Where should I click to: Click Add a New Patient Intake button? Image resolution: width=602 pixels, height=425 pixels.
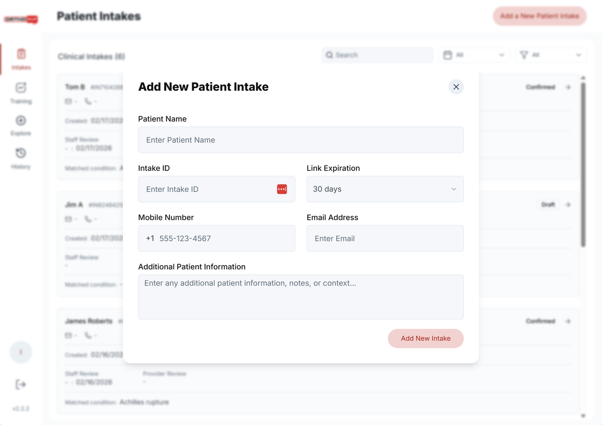pyautogui.click(x=539, y=16)
